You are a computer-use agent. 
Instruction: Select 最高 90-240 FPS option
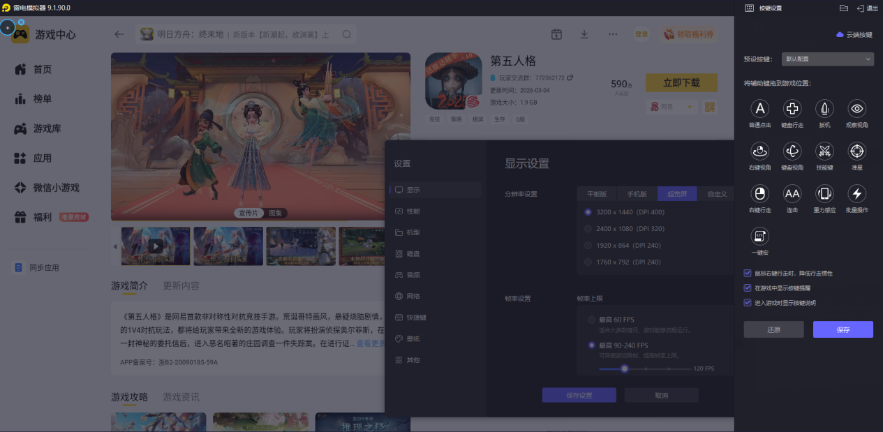coord(591,345)
